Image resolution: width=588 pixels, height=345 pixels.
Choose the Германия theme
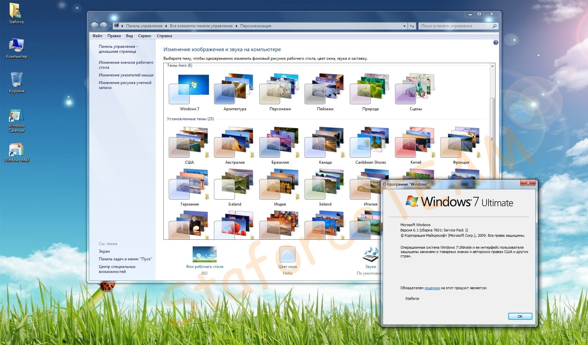[x=189, y=188]
